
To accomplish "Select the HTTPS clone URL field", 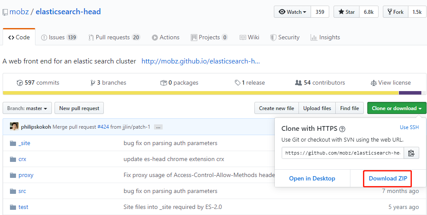I will pos(343,153).
